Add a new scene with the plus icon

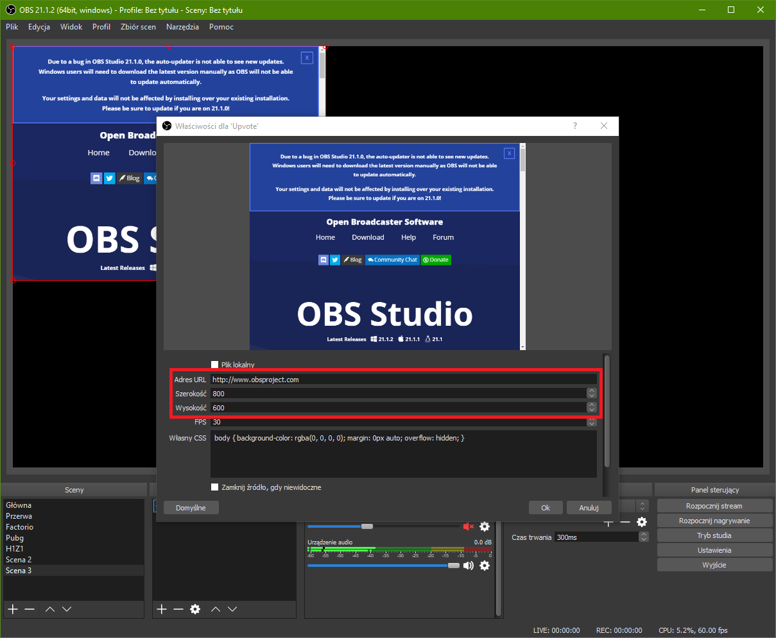pos(12,609)
